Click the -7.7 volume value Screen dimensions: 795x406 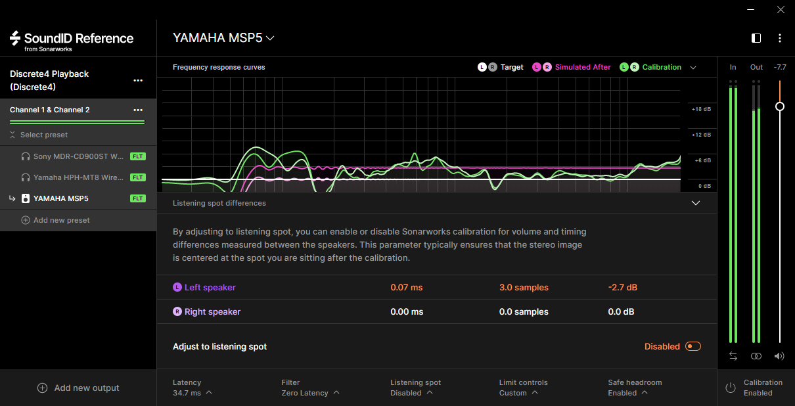[780, 67]
